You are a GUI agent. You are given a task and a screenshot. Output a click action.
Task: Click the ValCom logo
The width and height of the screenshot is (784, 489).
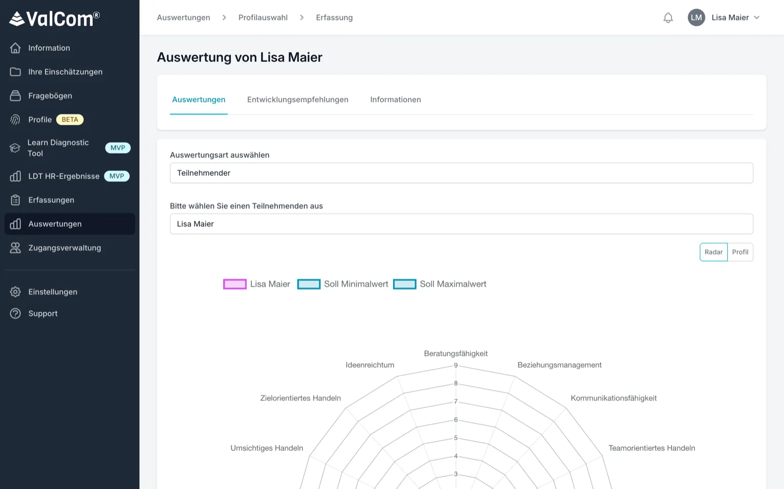click(x=54, y=18)
